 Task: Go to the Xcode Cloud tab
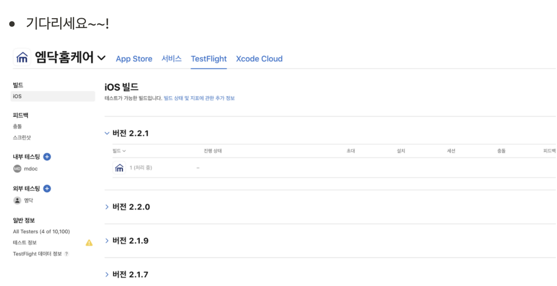(x=259, y=59)
